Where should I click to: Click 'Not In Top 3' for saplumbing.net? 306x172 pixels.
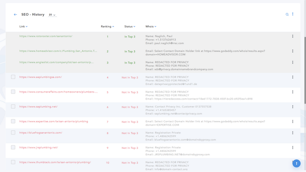pos(130,107)
